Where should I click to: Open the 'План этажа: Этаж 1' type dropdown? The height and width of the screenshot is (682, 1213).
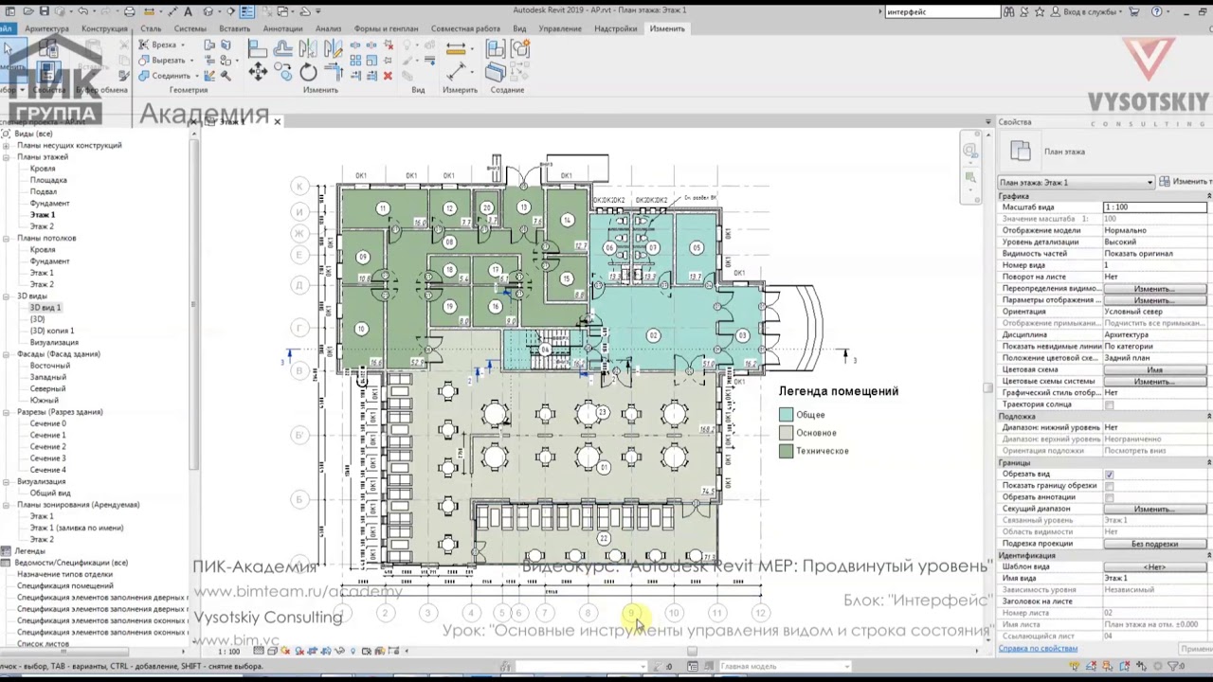(x=1077, y=182)
